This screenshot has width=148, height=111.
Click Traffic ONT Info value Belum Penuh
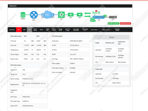pyautogui.click(x=117, y=83)
